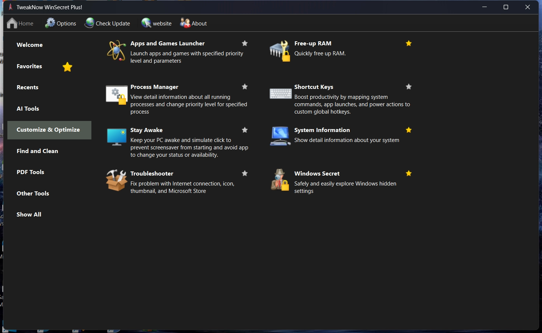Open the Free-up RAM title
The width and height of the screenshot is (542, 333).
pos(313,44)
